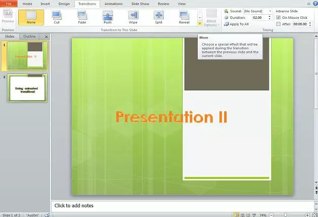Open the File menu button
318x217 pixels.
tap(8, 4)
